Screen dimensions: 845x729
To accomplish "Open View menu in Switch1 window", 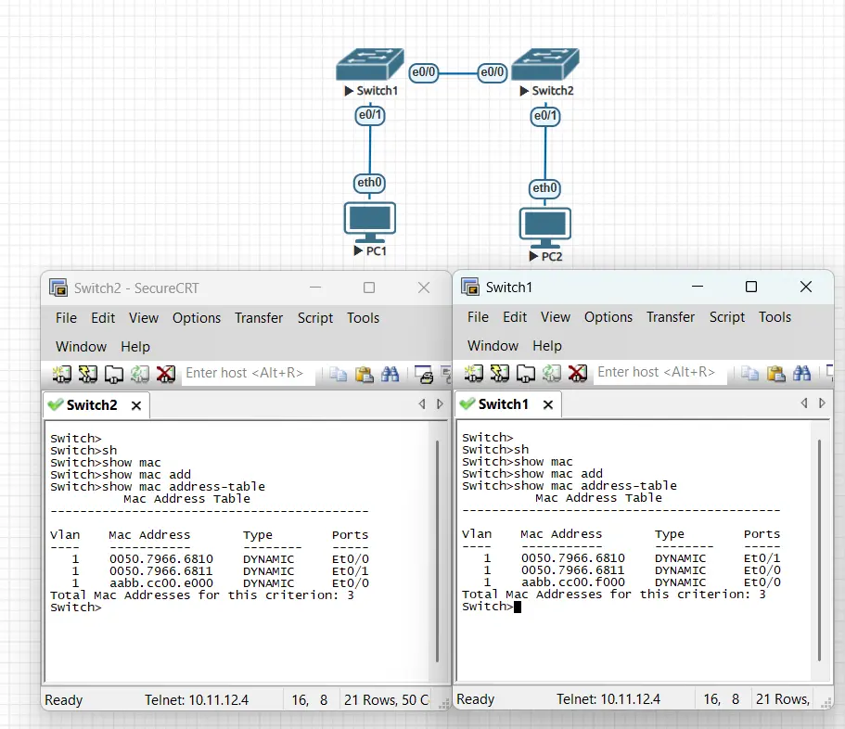I will coord(555,317).
